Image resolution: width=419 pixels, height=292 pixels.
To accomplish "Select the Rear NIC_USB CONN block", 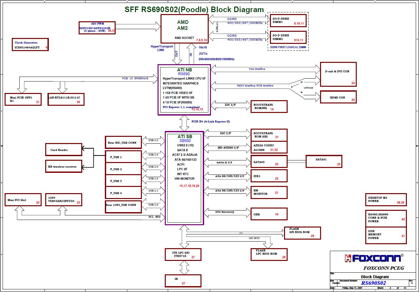I will click(123, 142).
